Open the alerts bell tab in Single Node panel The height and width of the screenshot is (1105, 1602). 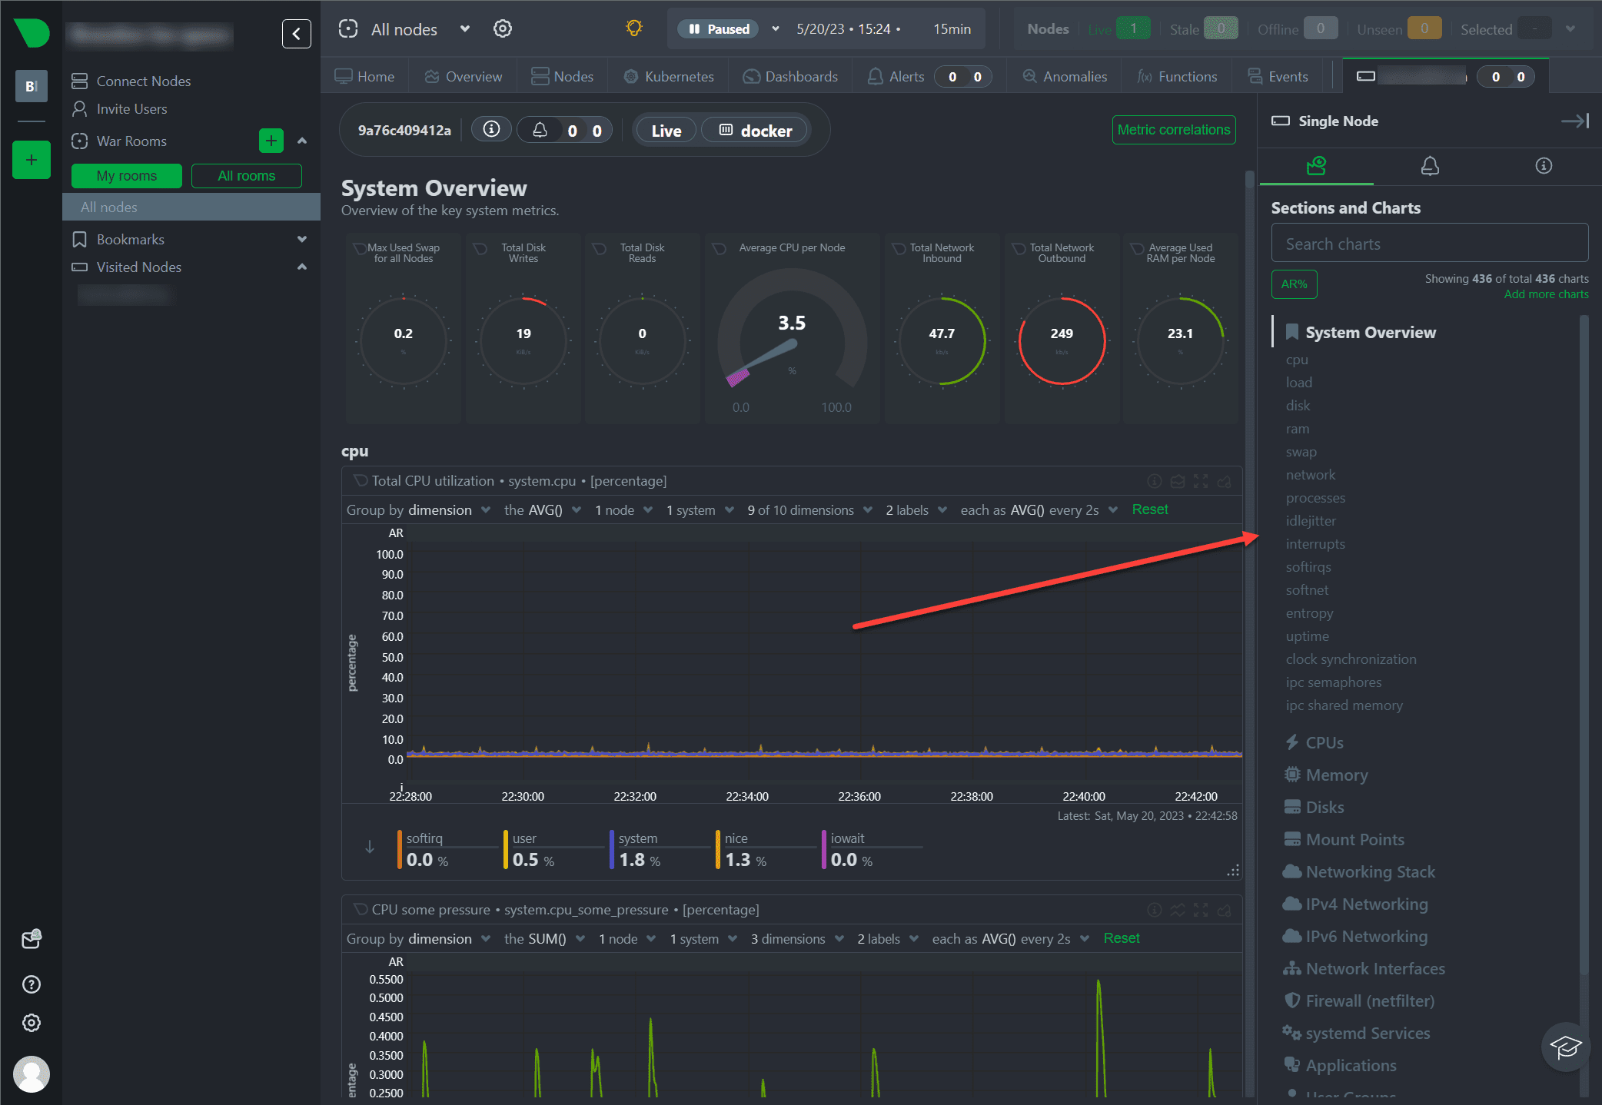(1429, 166)
